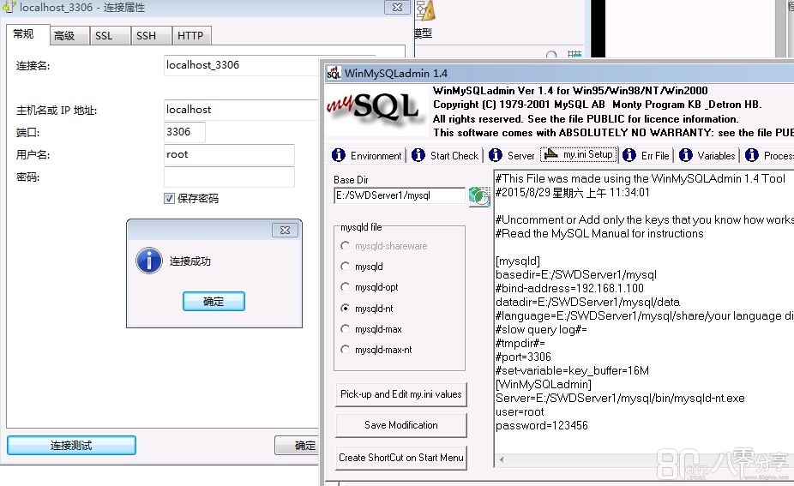Click the blue info icon in the 连接成功 dialog
Screen dimensions: 794x486
click(149, 261)
